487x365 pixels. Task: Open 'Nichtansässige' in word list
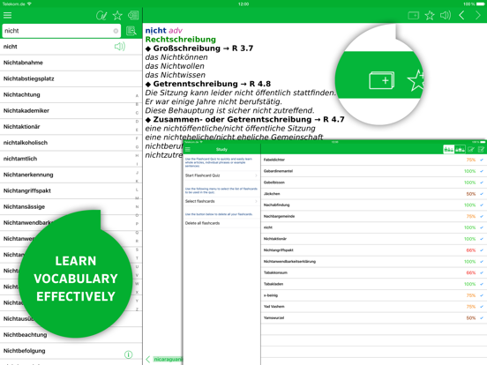[71, 206]
